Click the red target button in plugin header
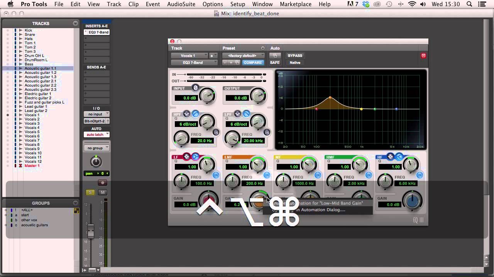 [423, 56]
